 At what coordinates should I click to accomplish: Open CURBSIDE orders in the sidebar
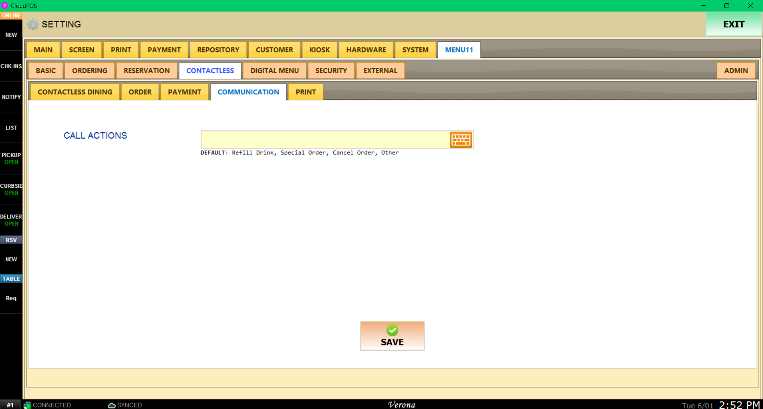coord(11,189)
